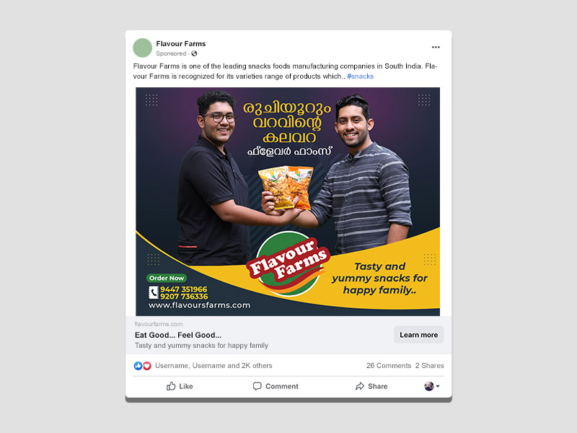The height and width of the screenshot is (433, 577).
Task: Click the Share arrow icon
Action: point(360,386)
